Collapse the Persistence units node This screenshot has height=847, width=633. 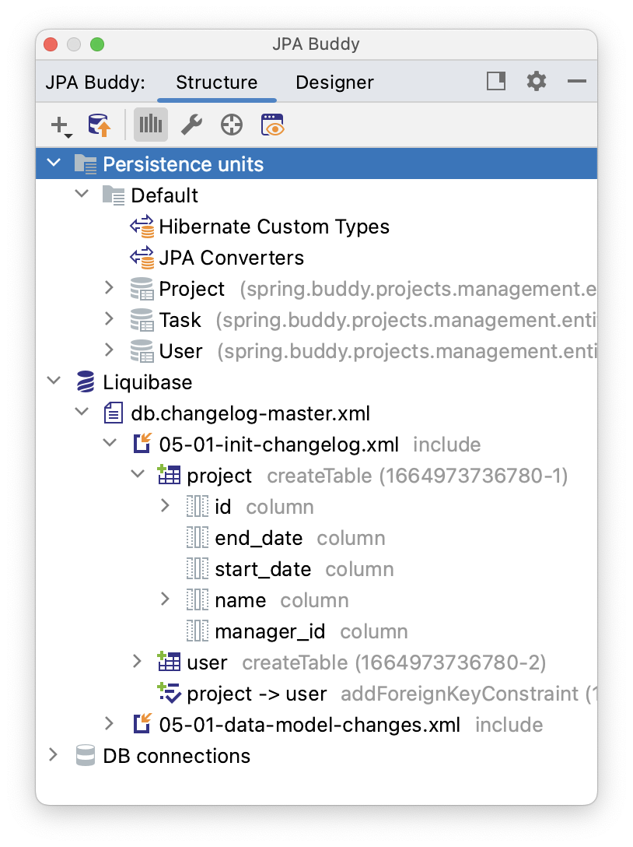(54, 163)
